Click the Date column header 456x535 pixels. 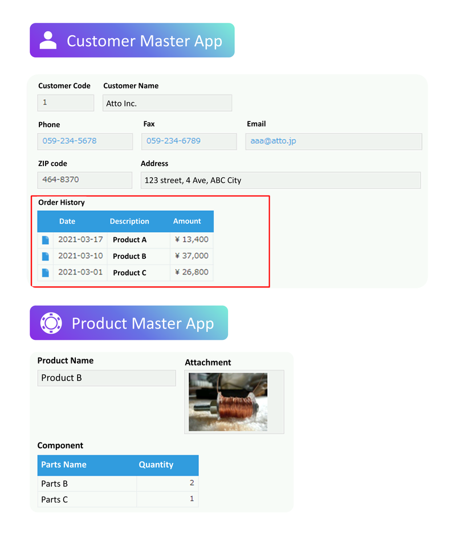coord(67,221)
